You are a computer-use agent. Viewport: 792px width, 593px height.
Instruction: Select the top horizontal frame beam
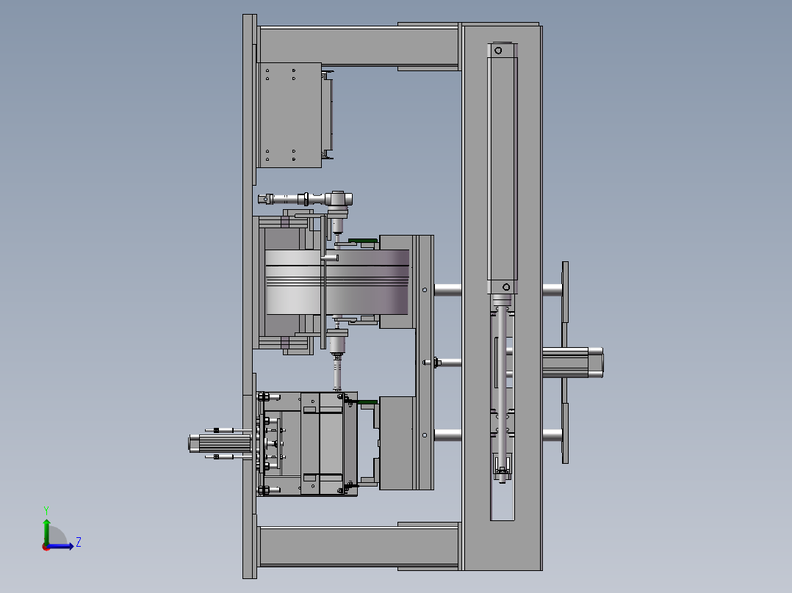[359, 46]
